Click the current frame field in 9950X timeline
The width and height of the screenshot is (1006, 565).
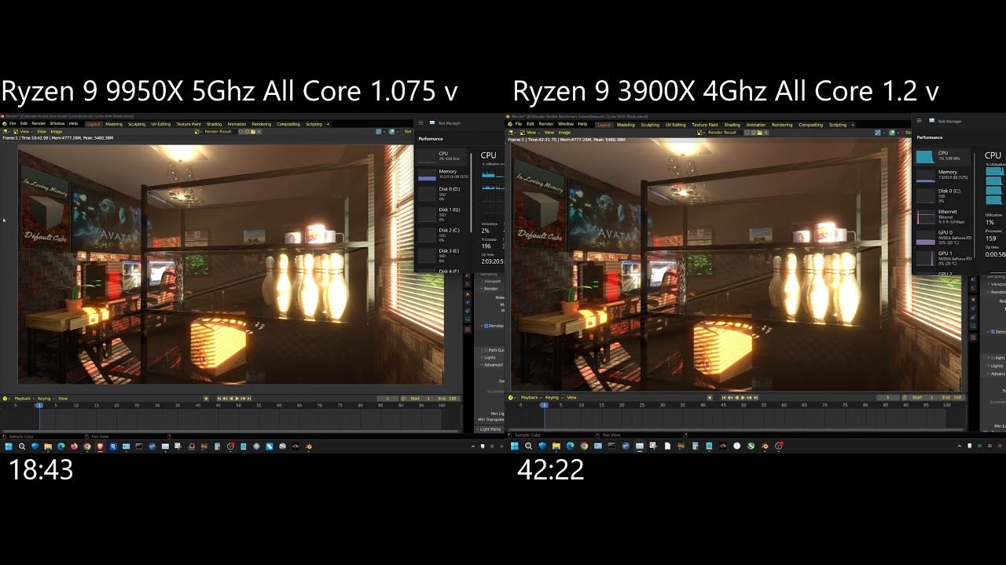(387, 399)
